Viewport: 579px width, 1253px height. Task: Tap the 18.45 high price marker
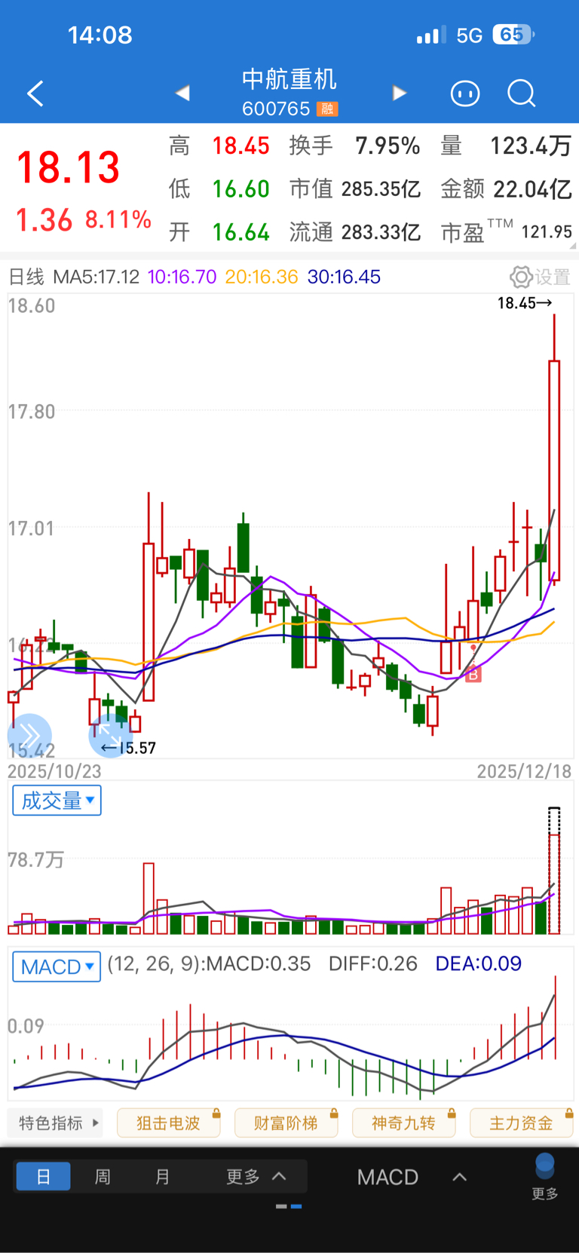pos(525,303)
